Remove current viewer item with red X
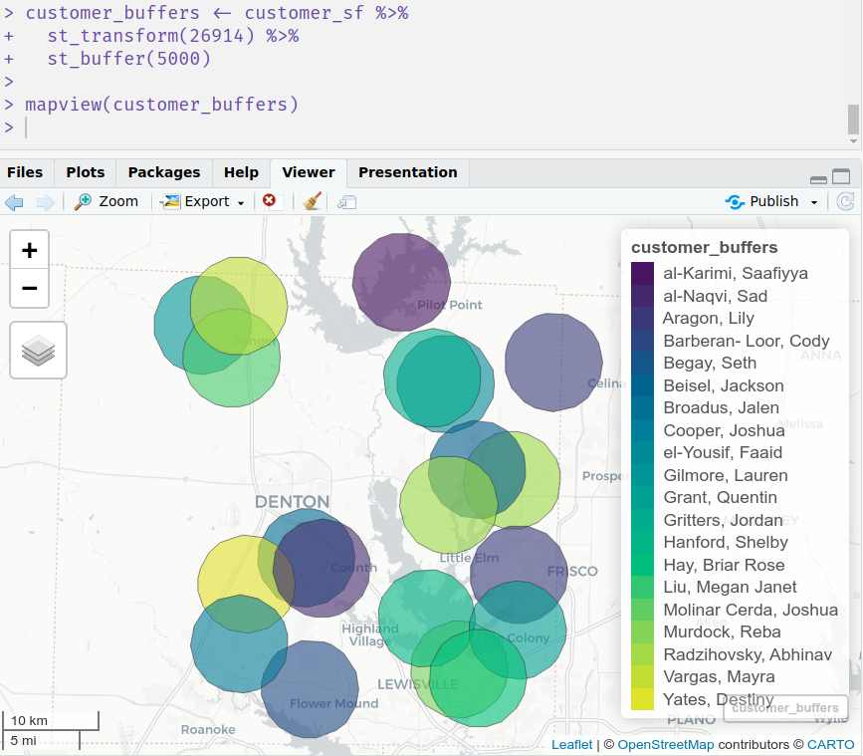 click(x=269, y=200)
